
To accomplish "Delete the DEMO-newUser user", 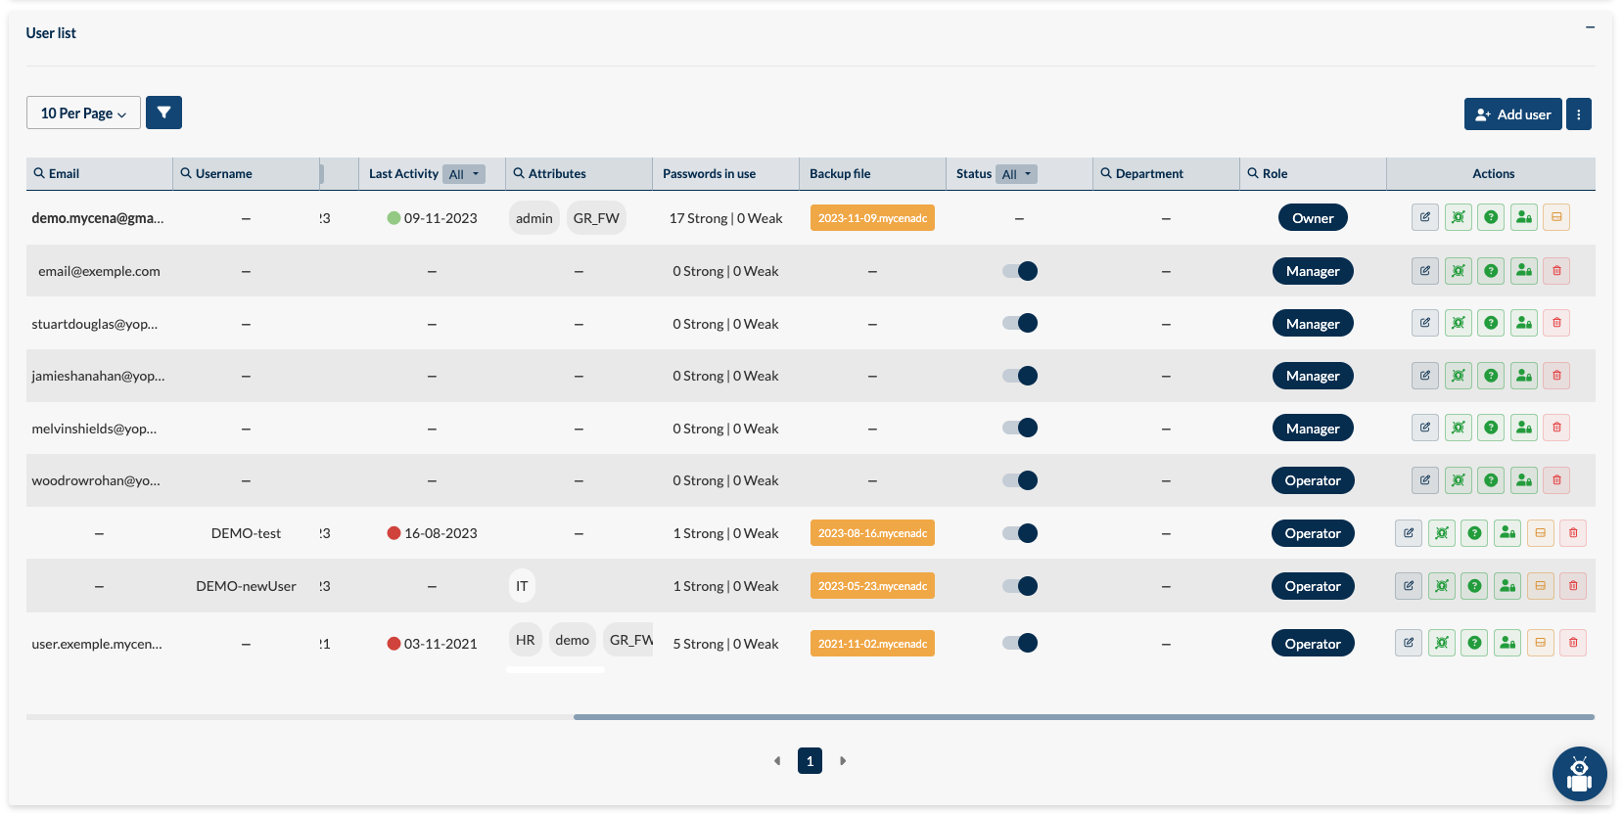I will click(1573, 586).
